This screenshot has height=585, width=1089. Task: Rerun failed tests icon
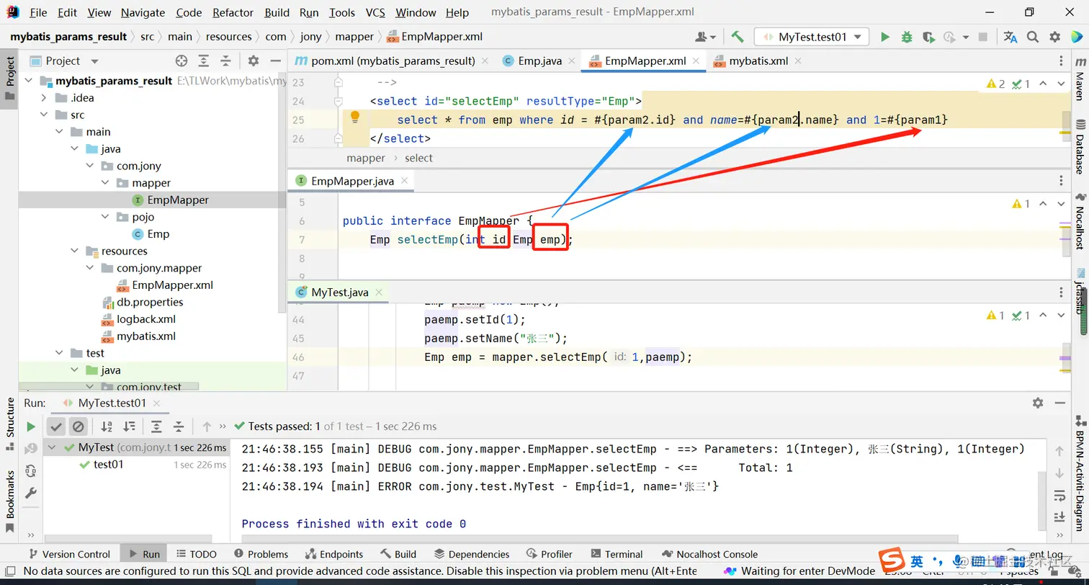(31, 449)
